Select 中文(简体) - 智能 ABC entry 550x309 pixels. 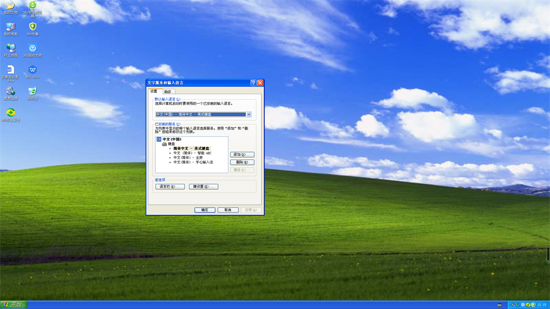point(193,153)
